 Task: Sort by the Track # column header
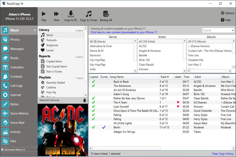(167, 77)
